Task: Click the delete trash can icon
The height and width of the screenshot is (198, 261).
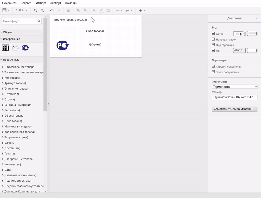Action: [x=68, y=10]
